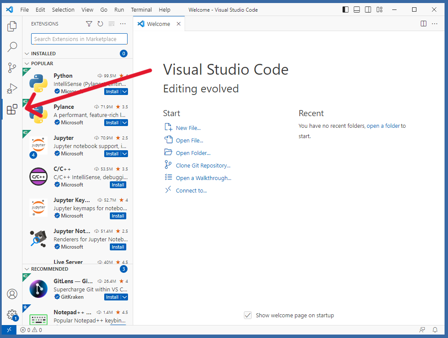The image size is (448, 338).
Task: Open the Explorer view in activity bar
Action: [12, 26]
